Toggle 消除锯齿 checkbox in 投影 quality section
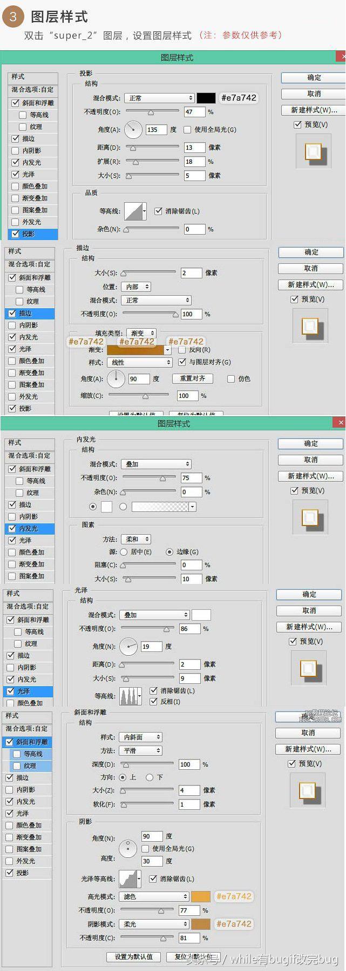The width and height of the screenshot is (346, 971). [x=158, y=211]
